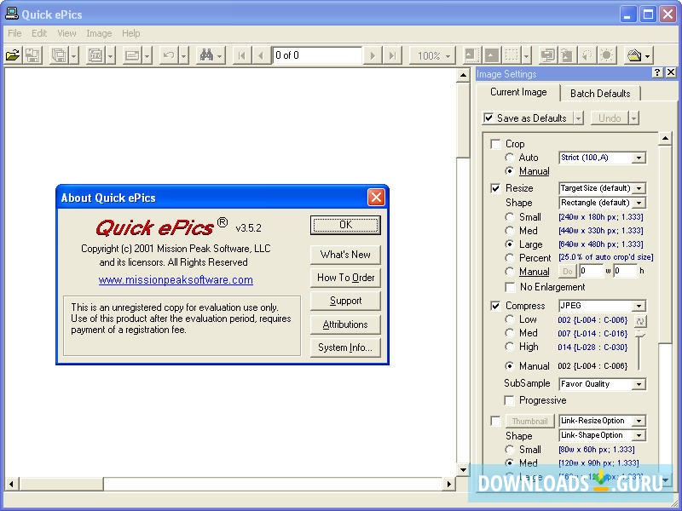This screenshot has width=682, height=511.
Task: Go to next image with the toolbar arrow
Action: [373, 55]
